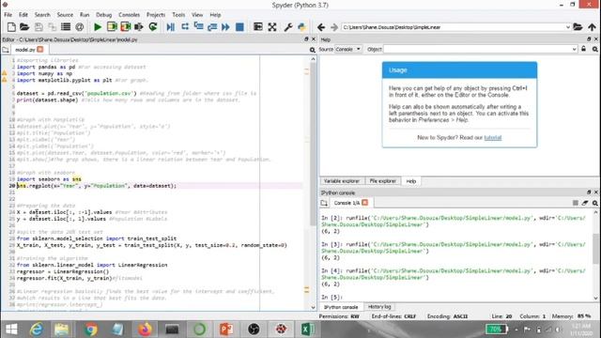Create a new file from the toolbar

coord(11,27)
